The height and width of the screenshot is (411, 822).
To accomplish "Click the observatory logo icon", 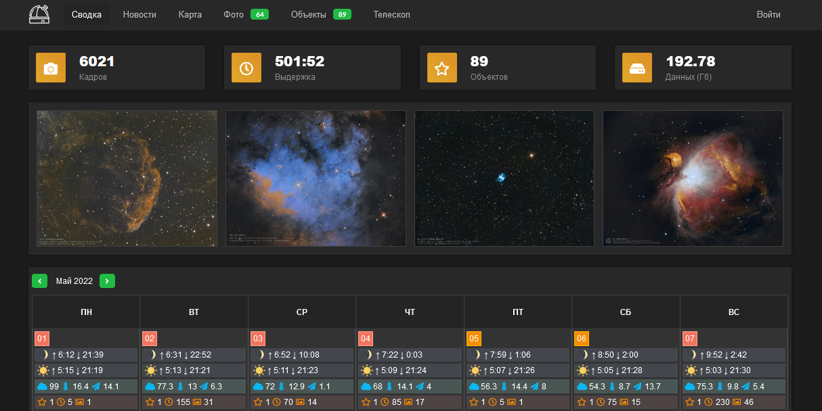I will [x=39, y=14].
